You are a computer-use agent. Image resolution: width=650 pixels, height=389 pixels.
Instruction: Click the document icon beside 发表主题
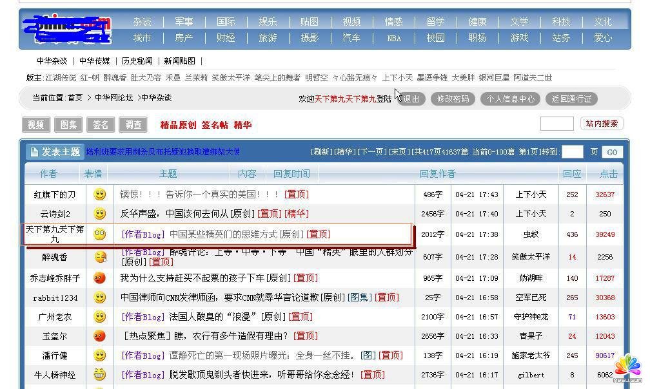pyautogui.click(x=34, y=153)
